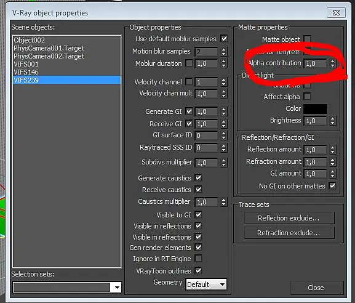Viewport: 355px width, 303px height.
Task: Adjust the Caustics multiplier spinner
Action: pos(224,202)
